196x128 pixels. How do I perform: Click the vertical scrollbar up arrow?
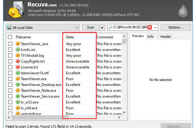tap(124, 36)
